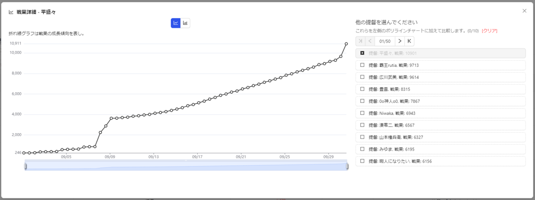Switch to bar chart view

click(x=185, y=23)
